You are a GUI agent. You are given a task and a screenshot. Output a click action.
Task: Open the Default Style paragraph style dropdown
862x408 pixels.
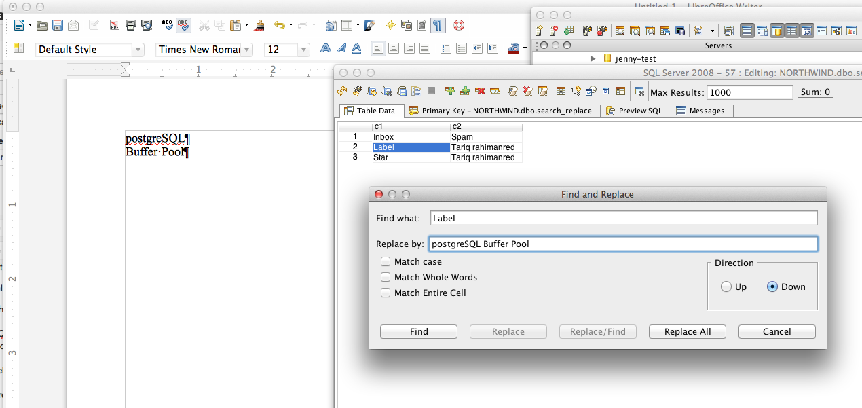[x=138, y=50]
